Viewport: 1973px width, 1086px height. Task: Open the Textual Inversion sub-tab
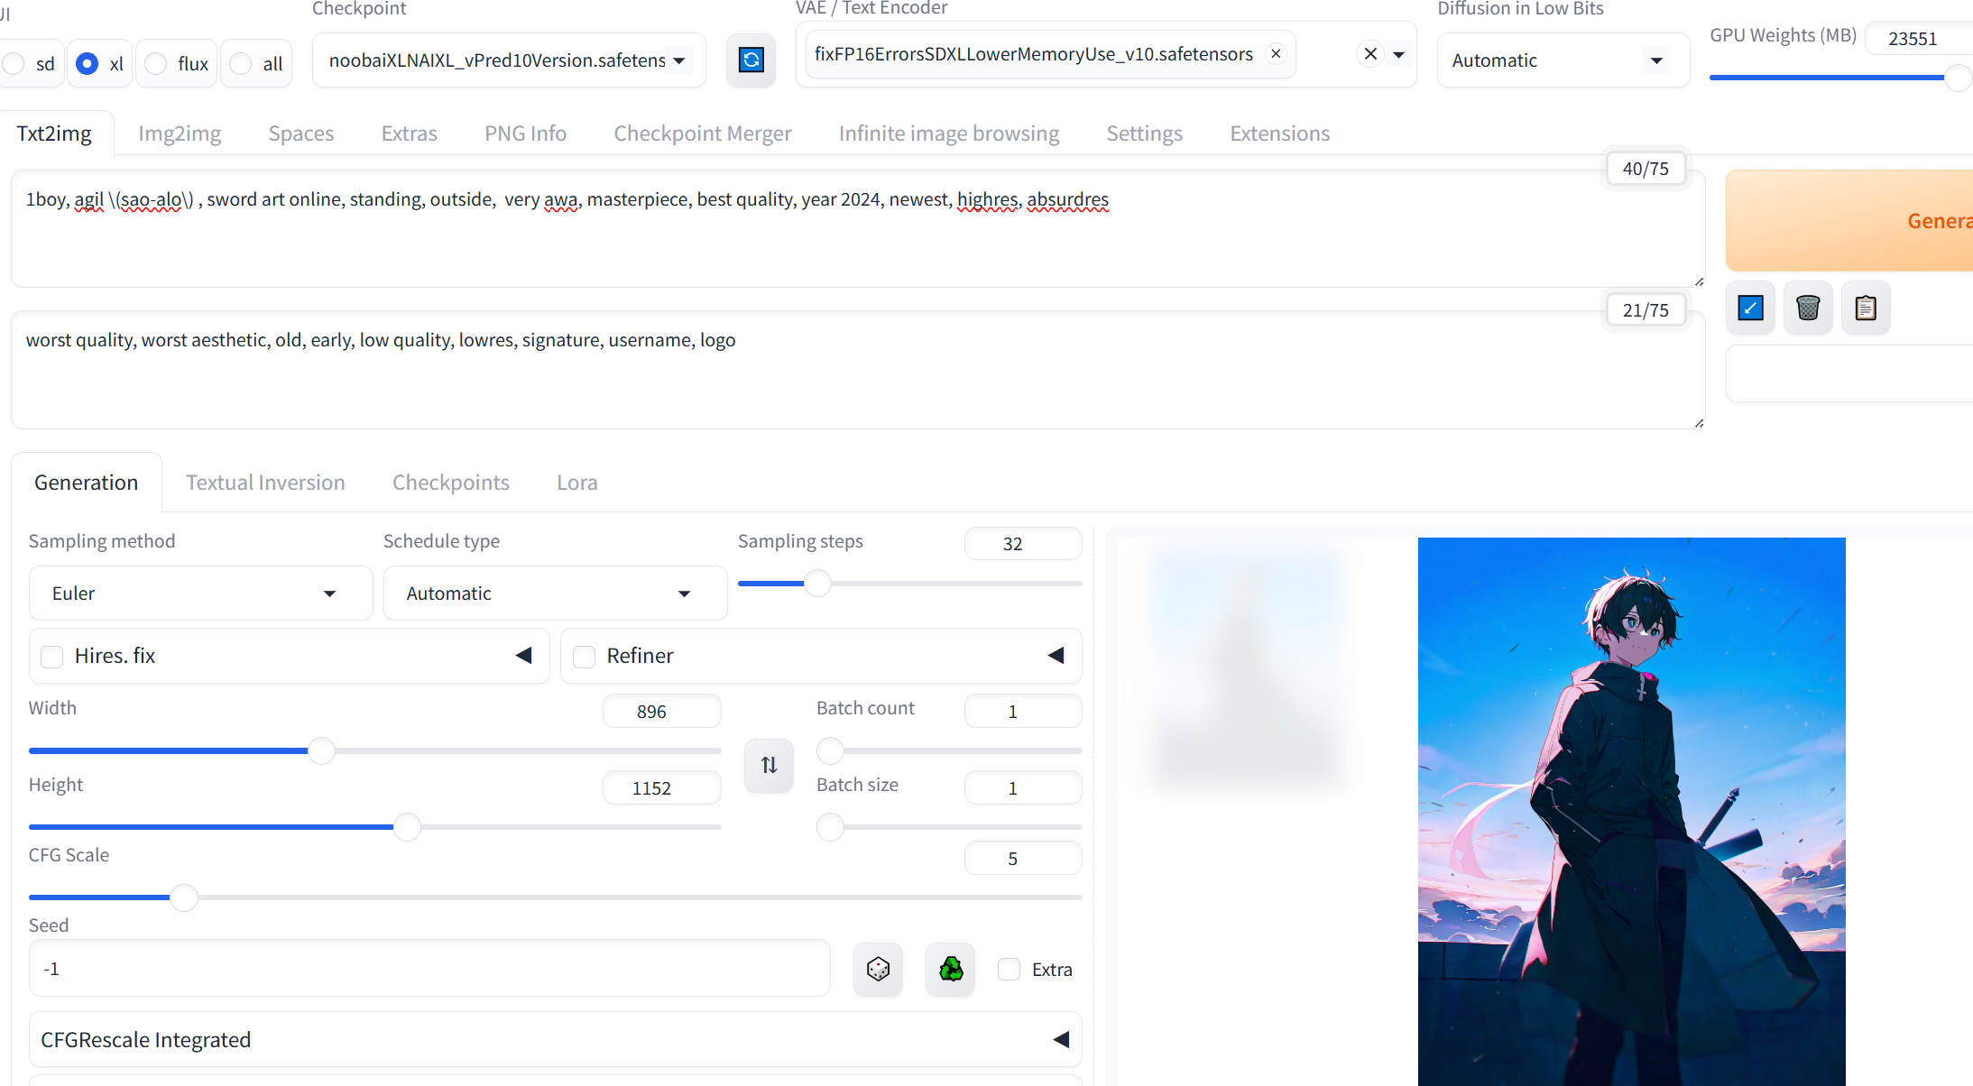pos(265,483)
